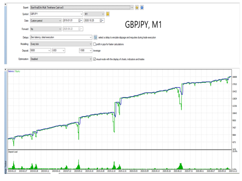Open symbol specification icon next to M1
The height and width of the screenshot is (181, 242).
[x=108, y=14]
